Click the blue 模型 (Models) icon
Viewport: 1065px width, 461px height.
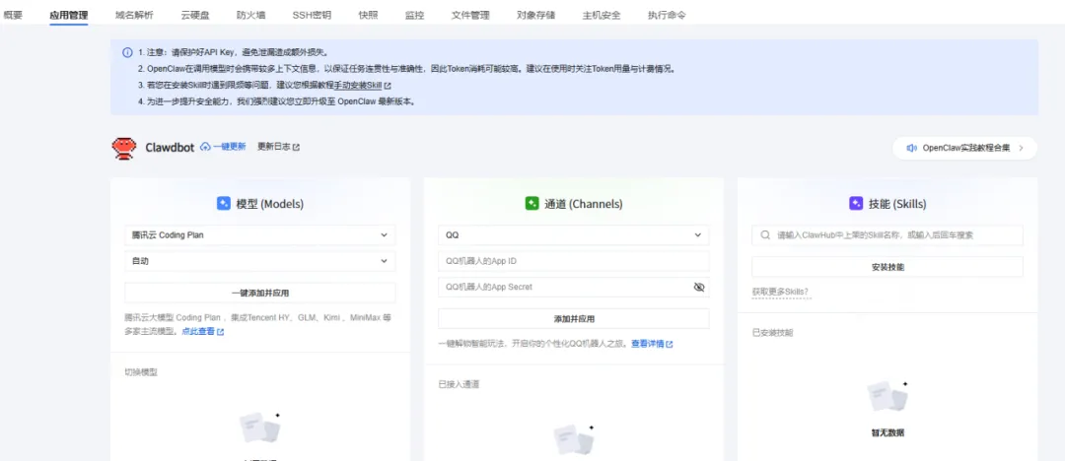point(224,204)
